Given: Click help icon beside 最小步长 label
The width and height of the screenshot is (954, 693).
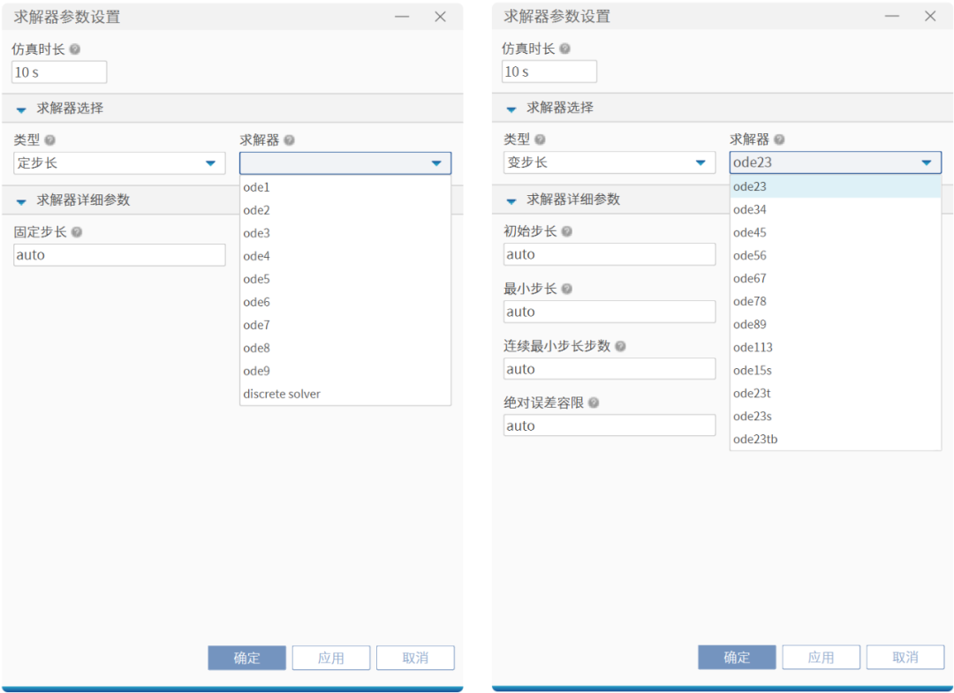Looking at the screenshot, I should coord(567,289).
